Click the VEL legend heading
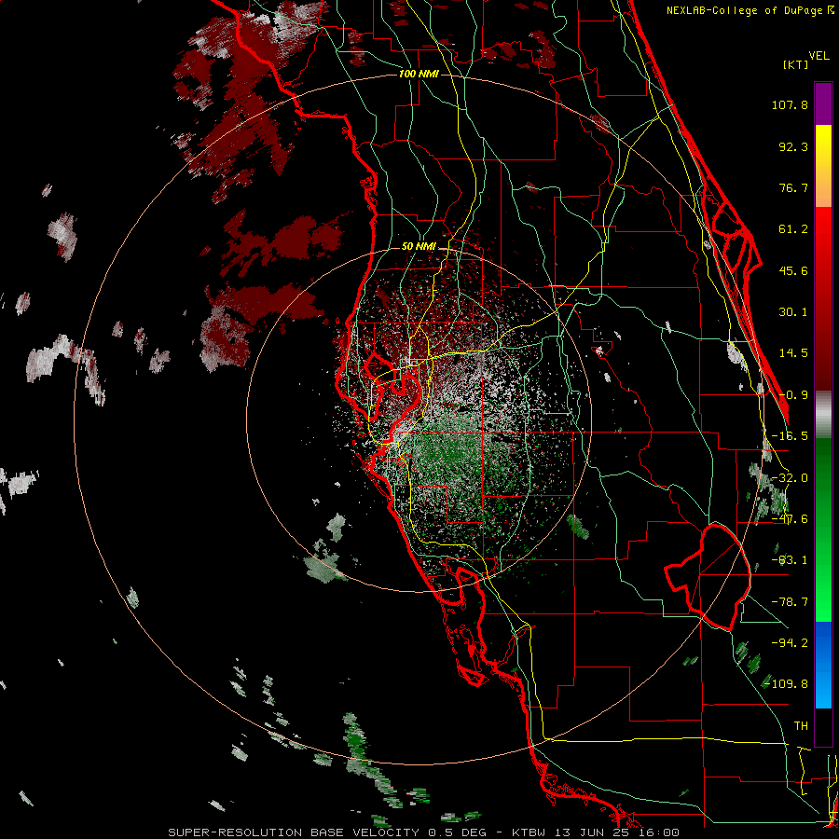 [819, 56]
